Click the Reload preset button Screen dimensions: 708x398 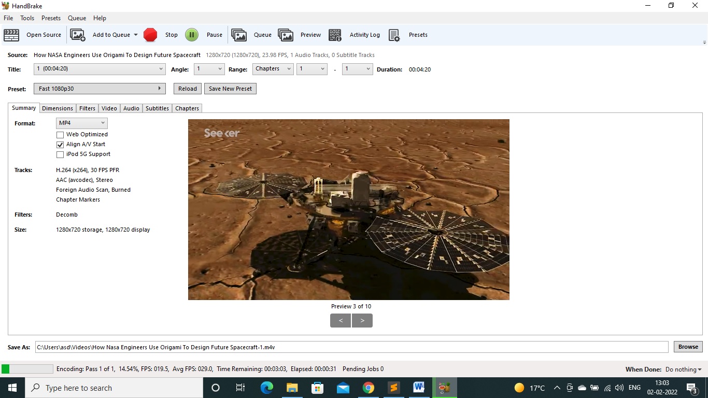188,89
